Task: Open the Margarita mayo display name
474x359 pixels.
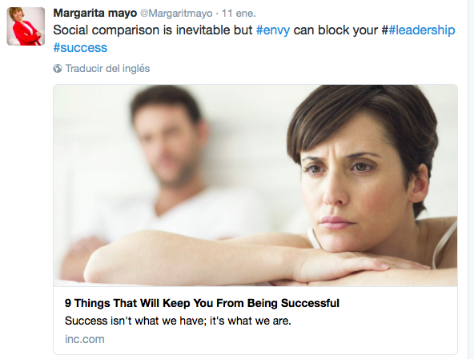Action: [x=95, y=14]
